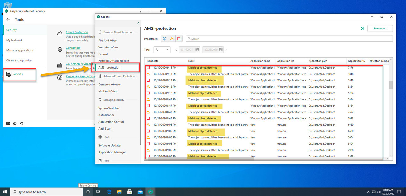Select AMSI-protection report

[x=109, y=67]
